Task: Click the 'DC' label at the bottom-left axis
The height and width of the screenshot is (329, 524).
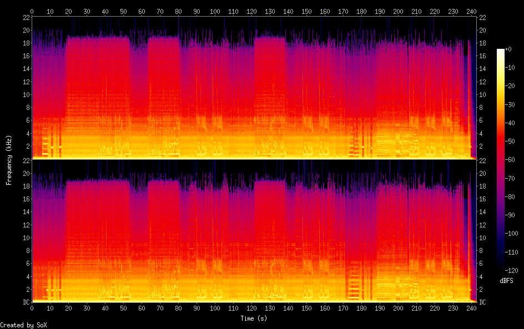Action: pos(26,302)
